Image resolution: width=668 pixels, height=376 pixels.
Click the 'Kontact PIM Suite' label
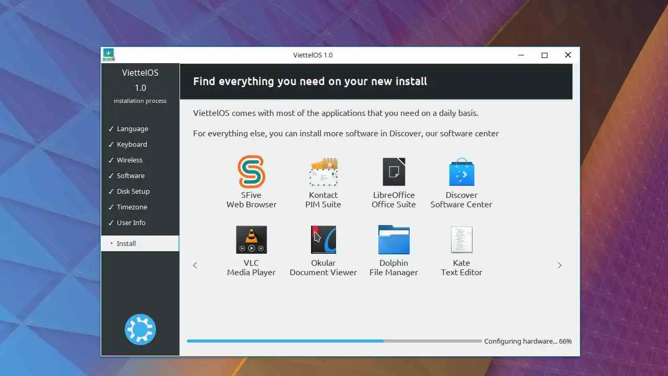click(x=323, y=199)
